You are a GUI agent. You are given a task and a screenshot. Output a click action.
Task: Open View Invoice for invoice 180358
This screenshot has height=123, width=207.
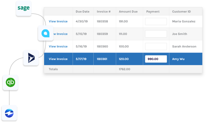tap(58, 21)
